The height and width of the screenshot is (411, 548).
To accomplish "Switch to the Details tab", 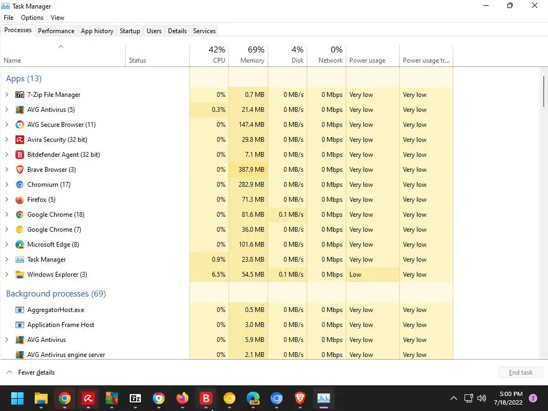I will pyautogui.click(x=177, y=31).
